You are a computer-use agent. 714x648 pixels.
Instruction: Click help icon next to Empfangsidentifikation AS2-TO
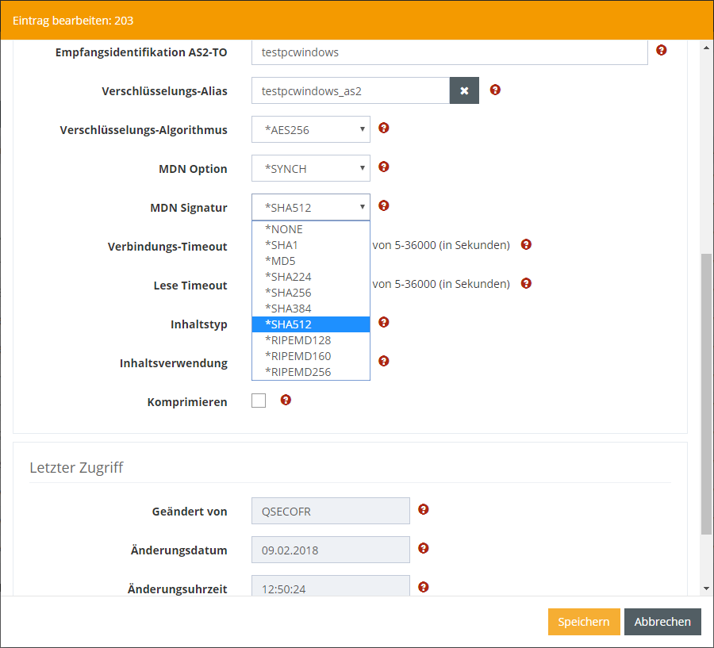point(662,50)
